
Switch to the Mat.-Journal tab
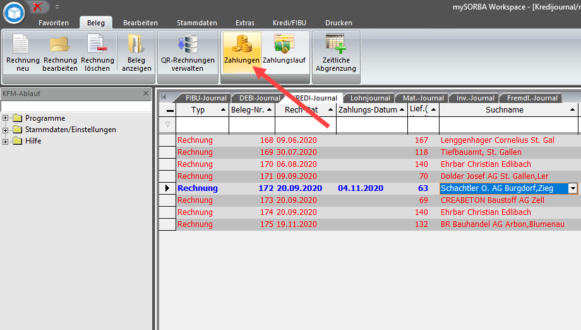tap(423, 98)
